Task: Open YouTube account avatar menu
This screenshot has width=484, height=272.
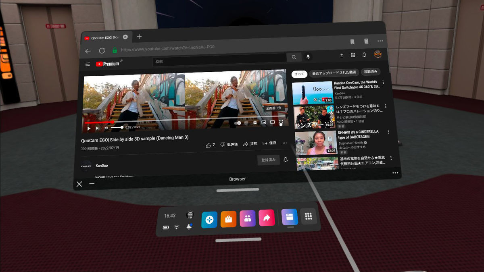Action: coord(378,54)
